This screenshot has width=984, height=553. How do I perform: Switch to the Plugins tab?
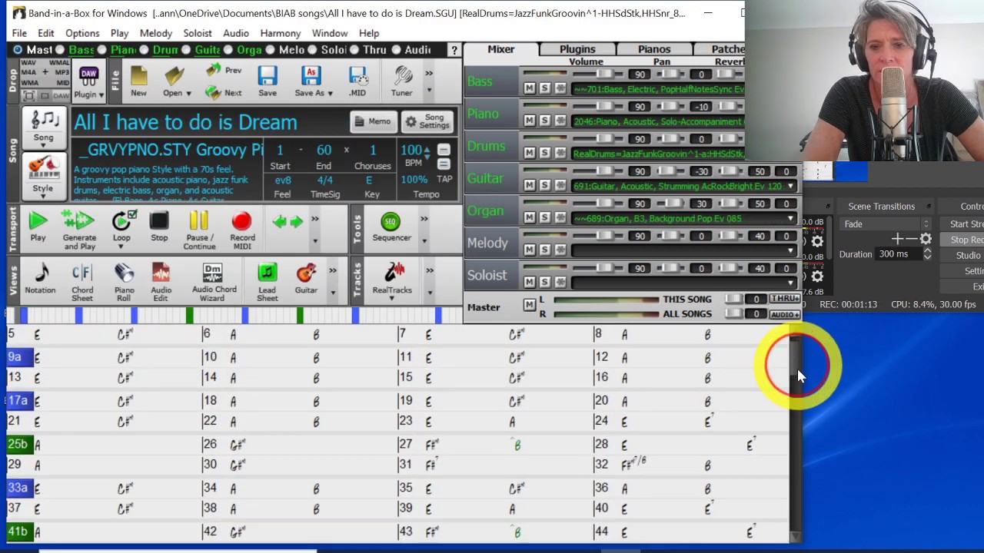click(577, 49)
